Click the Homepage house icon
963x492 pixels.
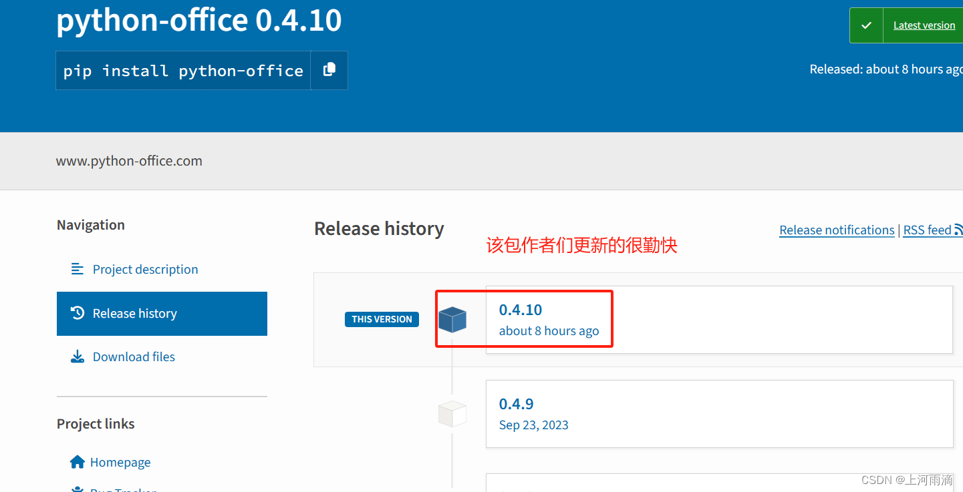coord(77,461)
